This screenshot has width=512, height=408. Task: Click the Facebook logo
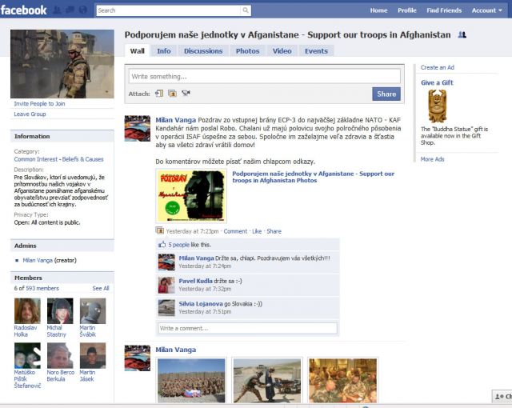(24, 10)
